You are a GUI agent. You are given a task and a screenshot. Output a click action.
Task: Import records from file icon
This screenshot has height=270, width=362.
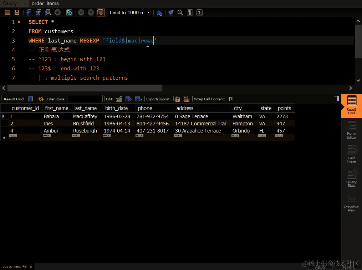[x=186, y=99]
